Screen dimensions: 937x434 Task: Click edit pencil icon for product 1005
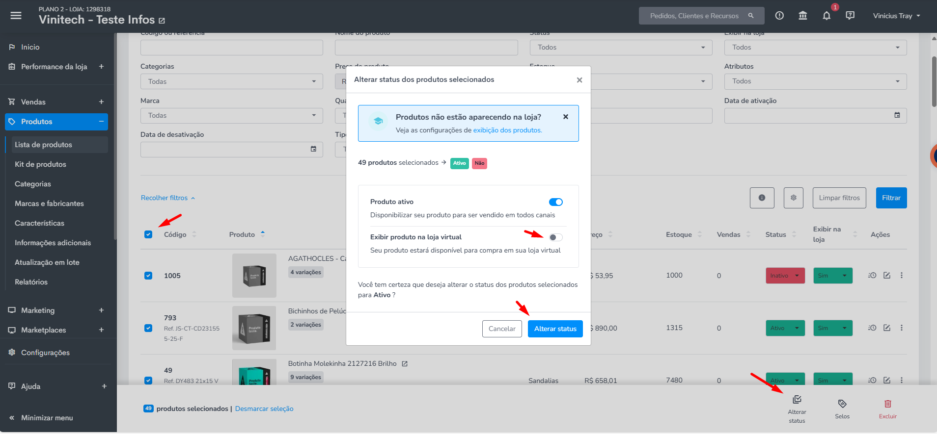[x=887, y=276]
